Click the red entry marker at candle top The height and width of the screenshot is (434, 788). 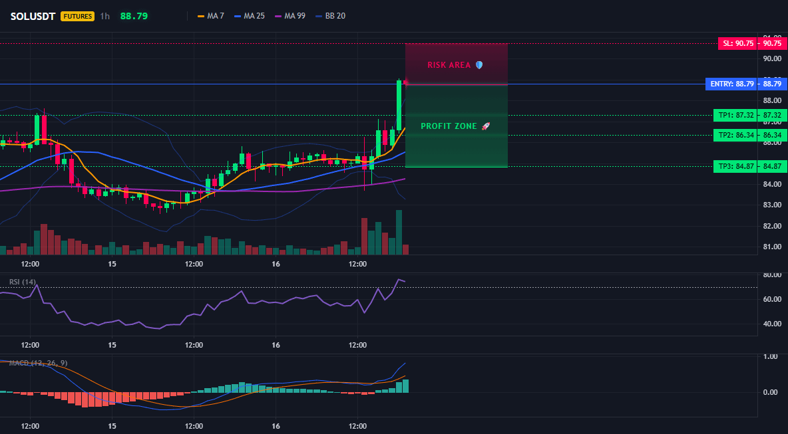click(405, 82)
